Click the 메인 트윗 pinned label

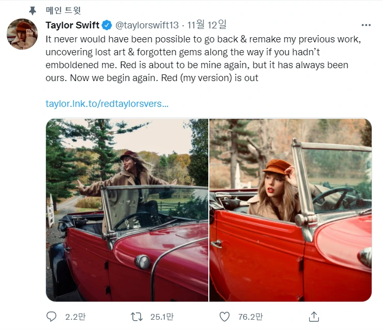64,10
